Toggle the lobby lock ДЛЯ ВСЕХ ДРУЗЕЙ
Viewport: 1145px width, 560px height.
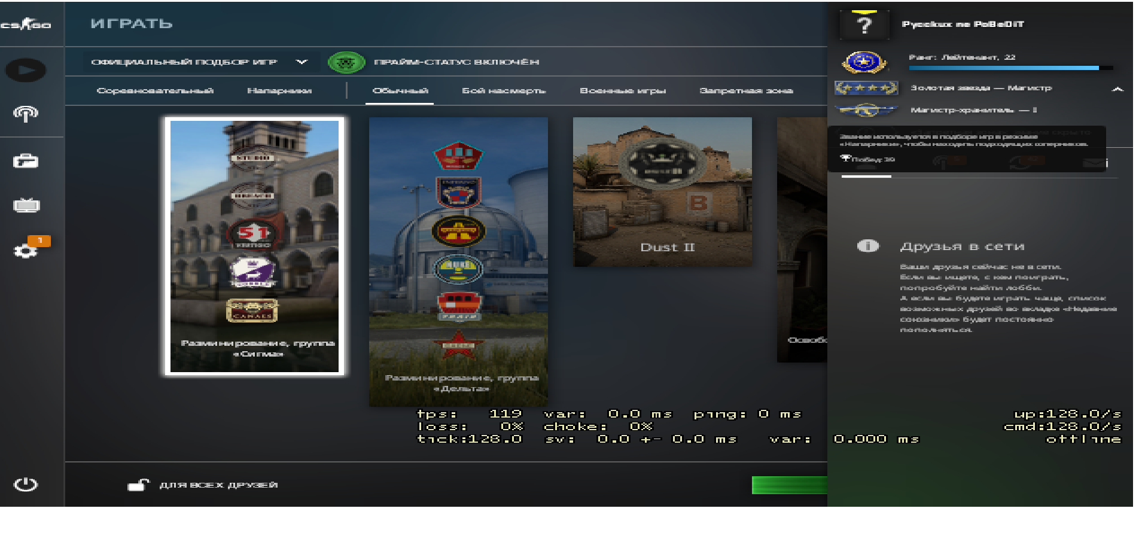coord(202,485)
